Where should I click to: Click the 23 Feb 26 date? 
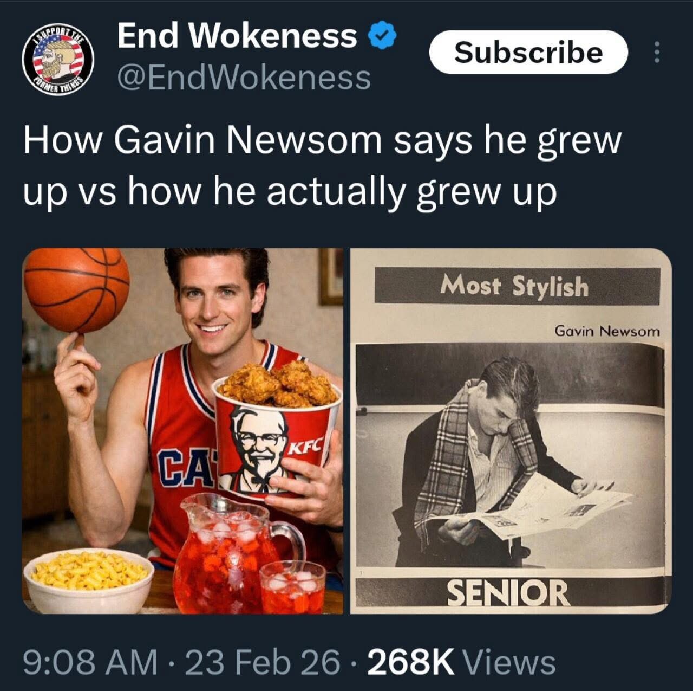[263, 663]
